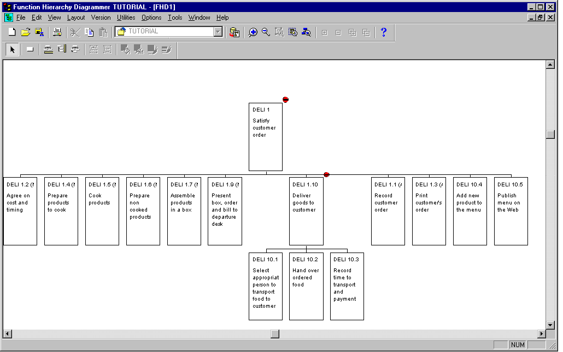
Task: Open the Window menu
Action: click(x=199, y=17)
